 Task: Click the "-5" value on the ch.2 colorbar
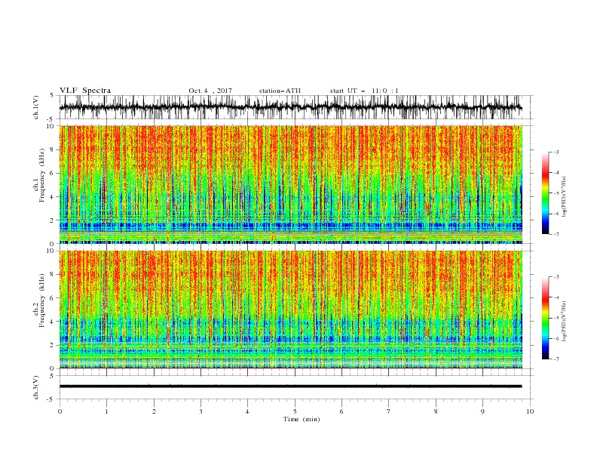click(x=556, y=318)
